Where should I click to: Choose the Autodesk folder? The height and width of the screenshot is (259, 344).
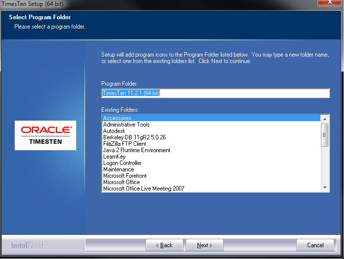coord(211,131)
